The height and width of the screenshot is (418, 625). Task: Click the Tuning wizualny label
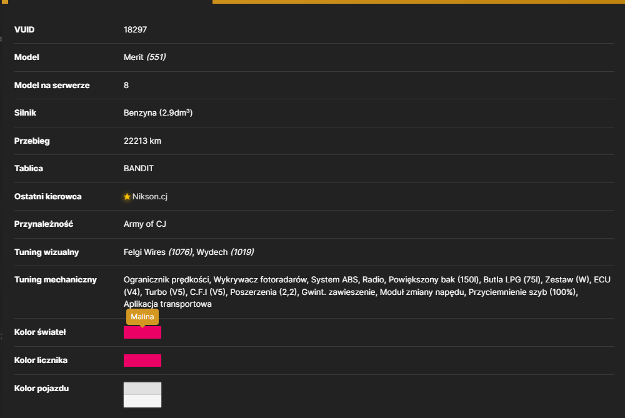pos(47,252)
